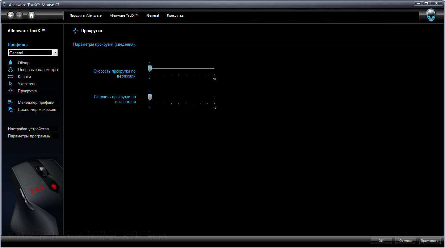Click the vertical scroll speed slider handle
Viewport: 445px width, 248px height.
pyautogui.click(x=150, y=68)
